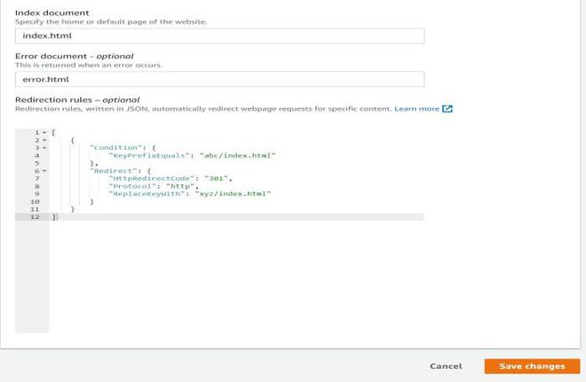Click the HttpRedirectCode key in the editor
Viewport: 586px width, 382px height.
tap(150, 178)
